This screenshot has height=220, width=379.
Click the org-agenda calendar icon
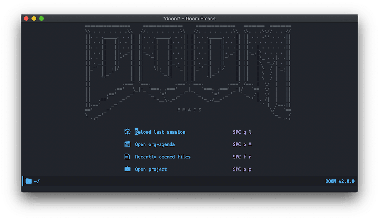coord(127,144)
